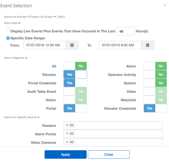Screen dimensions: 169x161
Task: Toggle the Elevator Credential switch
Action: [x=155, y=108]
